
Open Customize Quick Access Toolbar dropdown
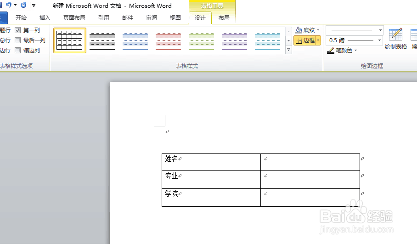34,6
